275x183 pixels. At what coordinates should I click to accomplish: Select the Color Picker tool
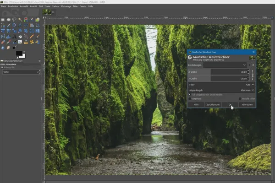pyautogui.click(x=8, y=25)
